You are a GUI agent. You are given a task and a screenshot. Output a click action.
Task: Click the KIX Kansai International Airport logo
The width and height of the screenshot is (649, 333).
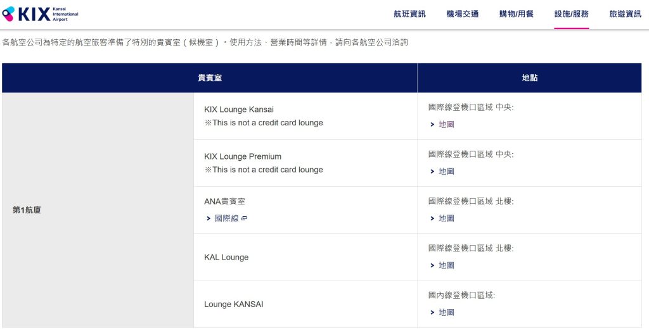tap(40, 14)
